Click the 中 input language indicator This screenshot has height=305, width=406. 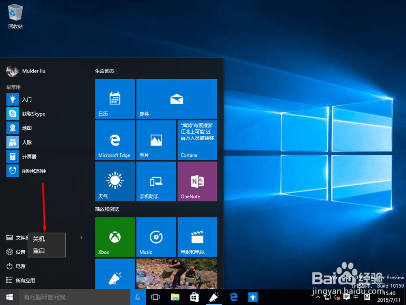click(356, 297)
